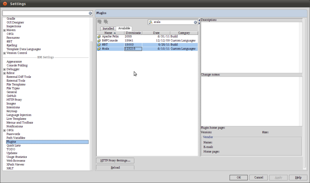Switch to the Available tab
The image size is (310, 183).
coord(124,28)
